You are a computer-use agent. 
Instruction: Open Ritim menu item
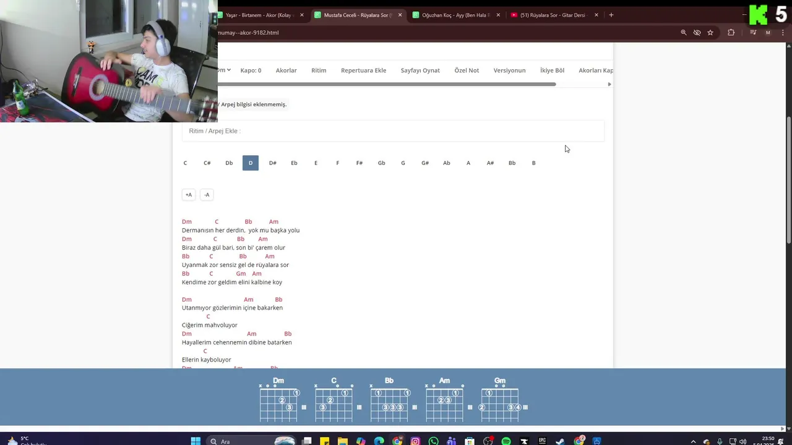(319, 70)
